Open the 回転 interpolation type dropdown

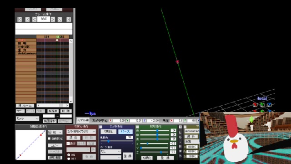pyautogui.click(x=55, y=132)
